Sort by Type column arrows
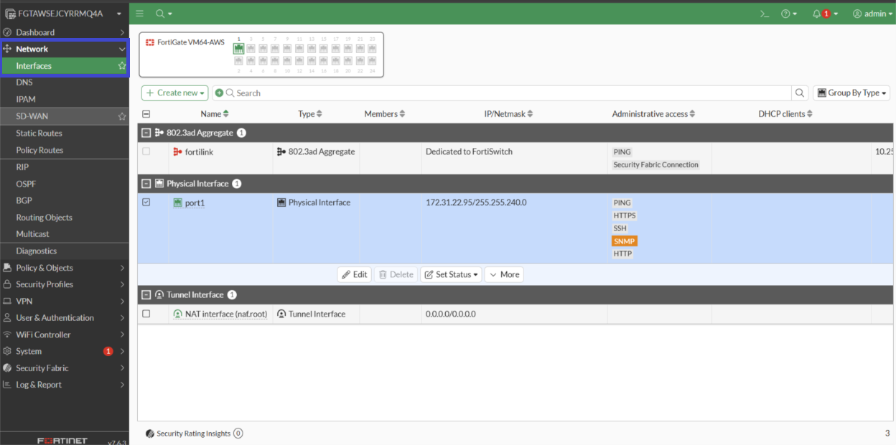Screen dimensions: 896x445 point(319,114)
